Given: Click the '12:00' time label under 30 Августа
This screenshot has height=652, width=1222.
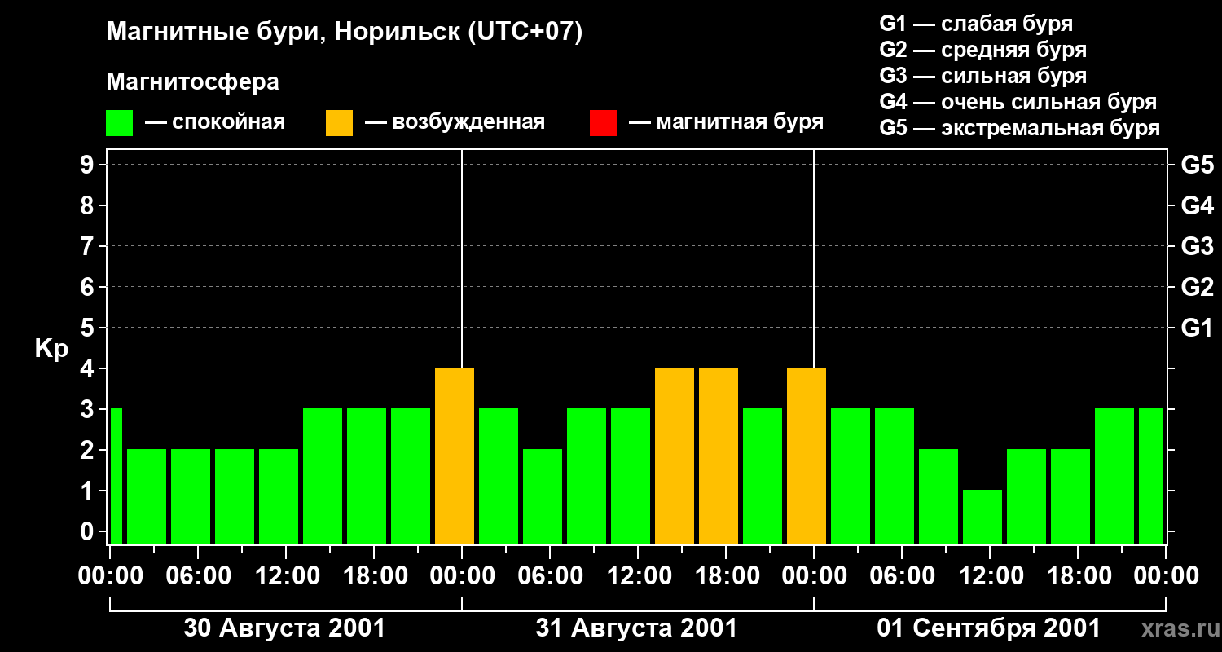Looking at the screenshot, I should coord(286,576).
